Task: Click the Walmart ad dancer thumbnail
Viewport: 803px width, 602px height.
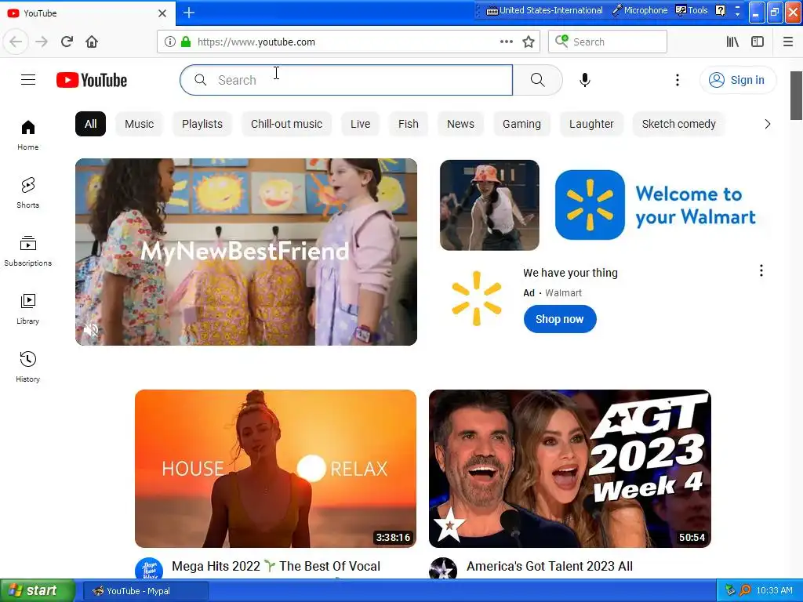Action: tap(489, 205)
